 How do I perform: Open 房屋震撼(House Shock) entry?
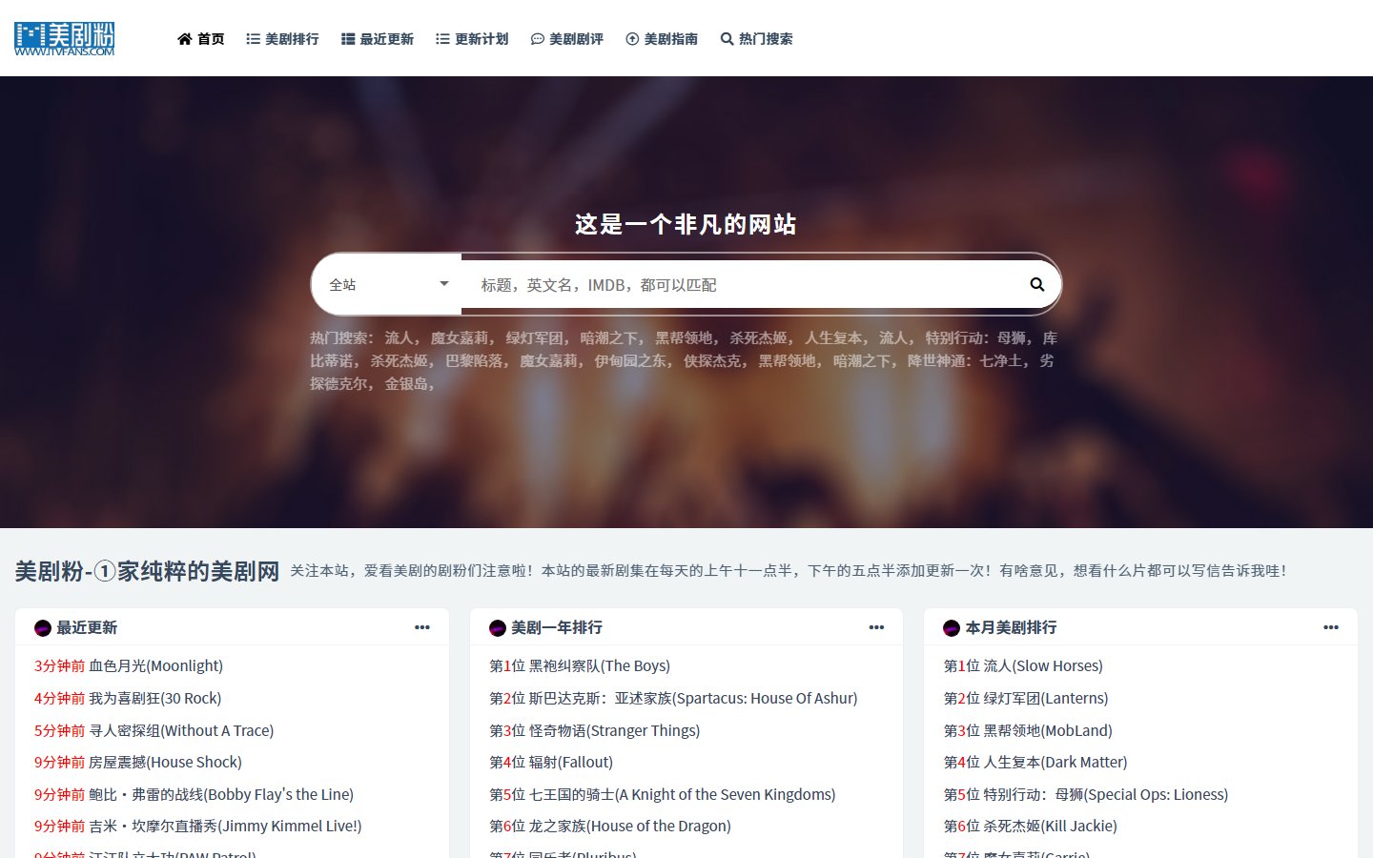(165, 763)
